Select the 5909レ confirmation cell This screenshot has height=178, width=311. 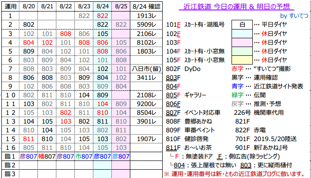[x=146, y=25]
